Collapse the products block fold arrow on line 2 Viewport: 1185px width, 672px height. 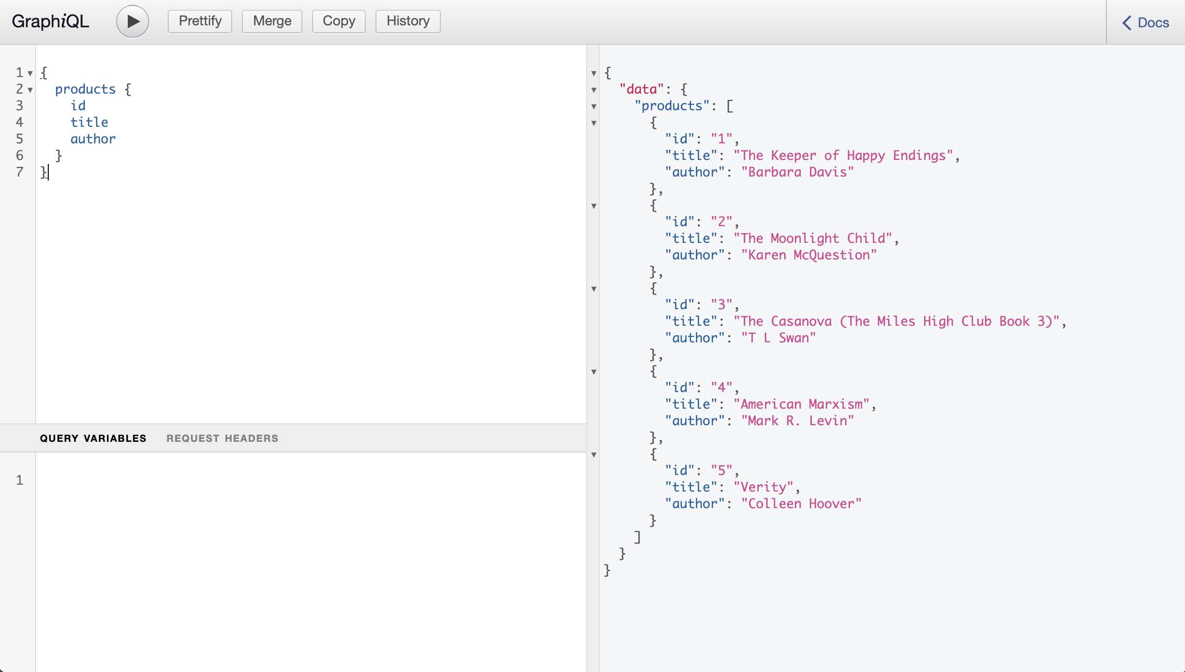[x=30, y=90]
